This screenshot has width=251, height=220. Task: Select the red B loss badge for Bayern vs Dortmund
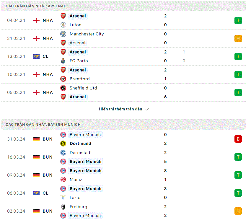pyautogui.click(x=238, y=139)
